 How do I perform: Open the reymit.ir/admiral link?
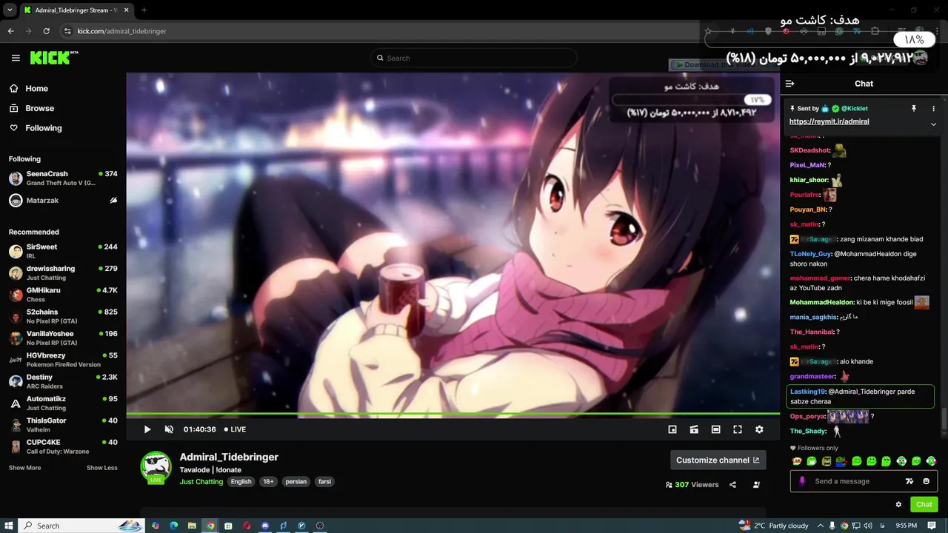[829, 121]
